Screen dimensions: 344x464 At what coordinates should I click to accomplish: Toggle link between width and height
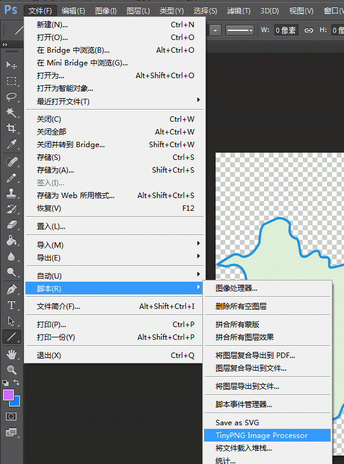point(309,30)
